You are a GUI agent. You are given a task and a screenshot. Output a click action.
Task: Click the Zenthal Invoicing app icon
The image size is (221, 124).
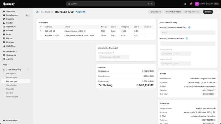tap(4, 70)
